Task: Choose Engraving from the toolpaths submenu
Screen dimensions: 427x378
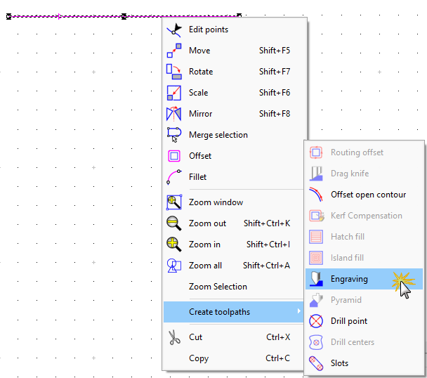Action: (349, 279)
